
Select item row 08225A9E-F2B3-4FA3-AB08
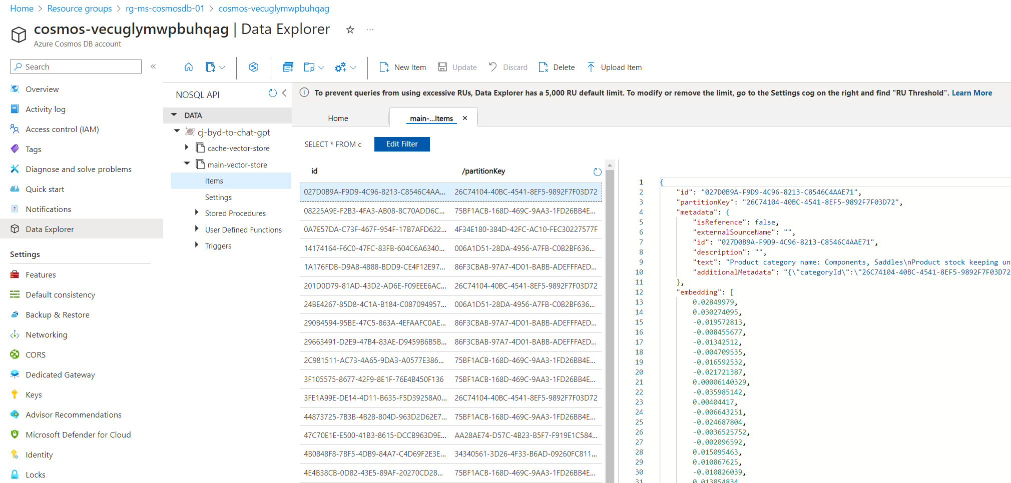(450, 211)
